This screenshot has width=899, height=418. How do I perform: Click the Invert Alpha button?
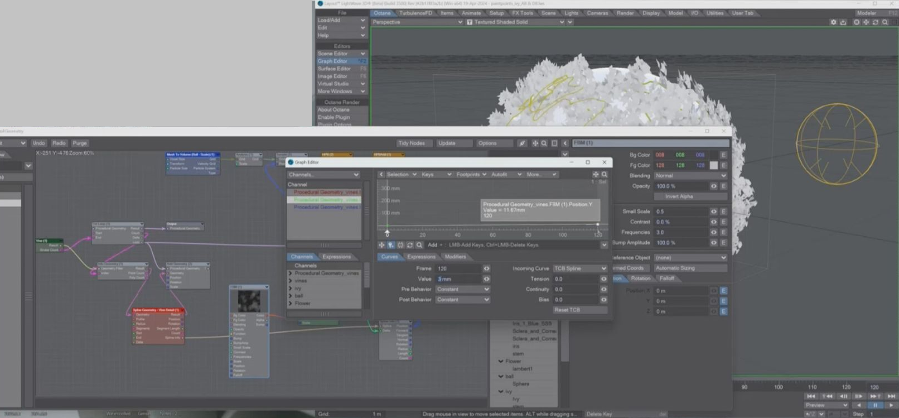pos(690,196)
